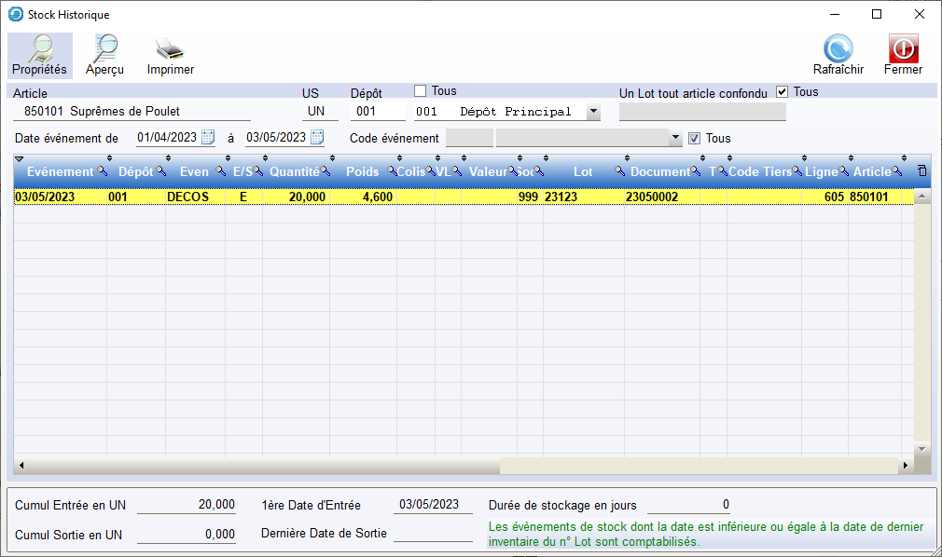Viewport: 942px width, 557px height.
Task: Close window using Fermer icon
Action: [x=903, y=56]
